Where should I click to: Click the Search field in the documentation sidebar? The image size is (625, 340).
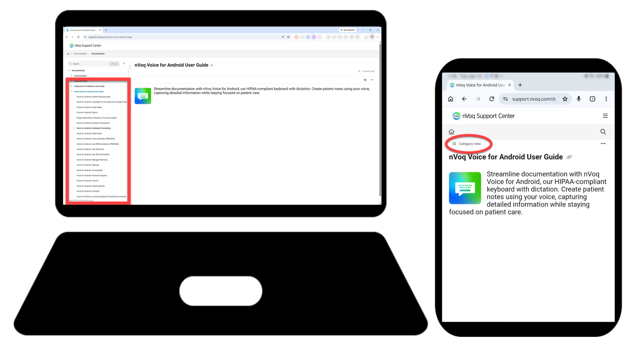click(91, 63)
